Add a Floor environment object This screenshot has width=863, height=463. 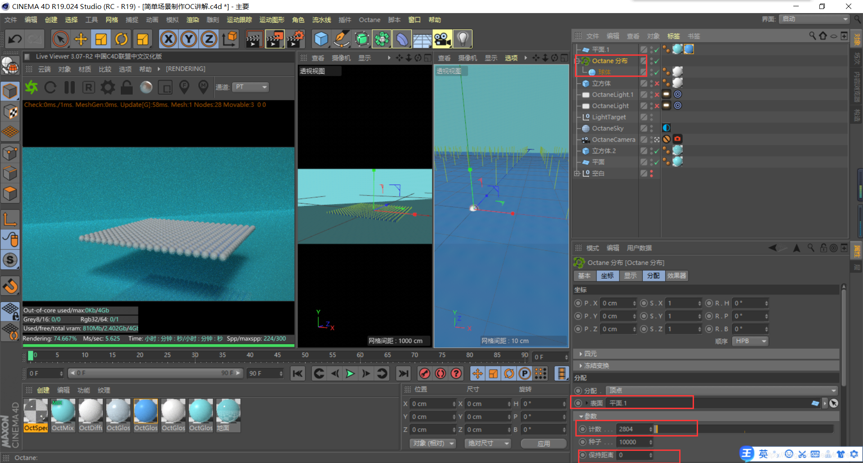tap(423, 39)
